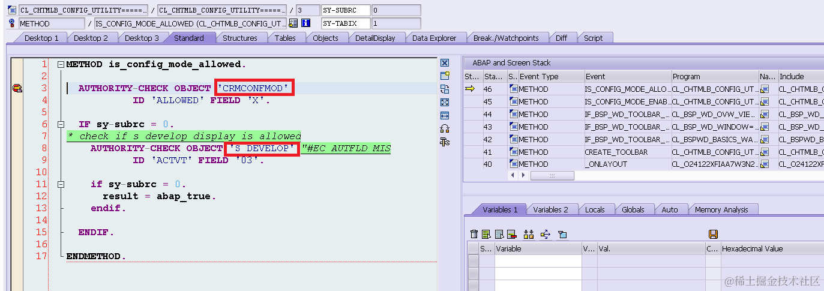Click the new tool icon with sparkle
The height and width of the screenshot is (291, 824).
(445, 76)
